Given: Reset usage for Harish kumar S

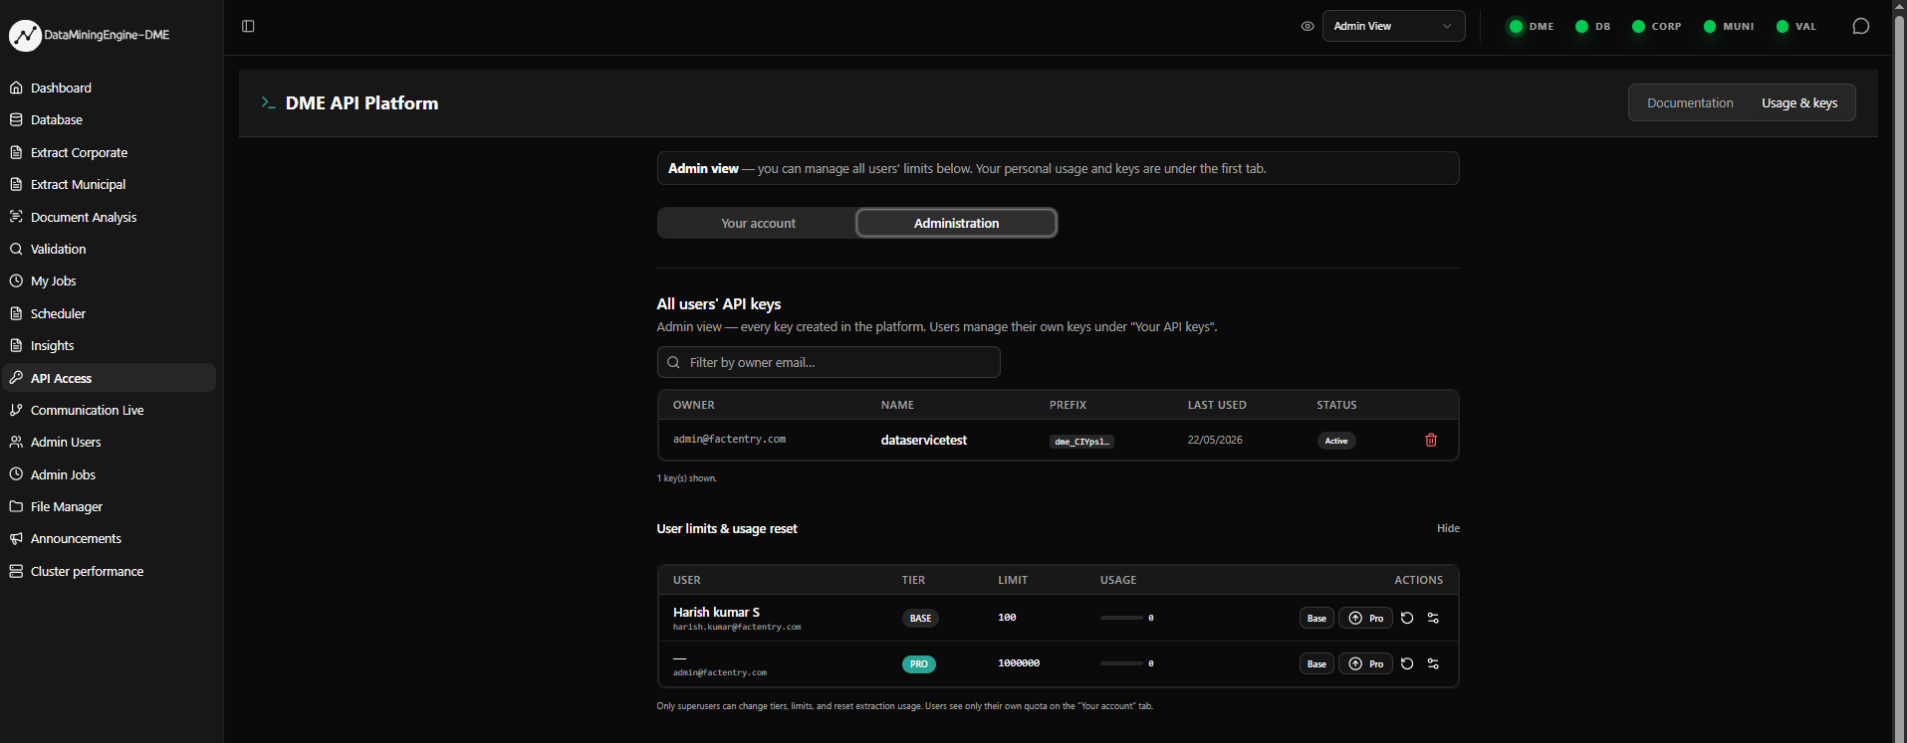Looking at the screenshot, I should click(x=1407, y=618).
